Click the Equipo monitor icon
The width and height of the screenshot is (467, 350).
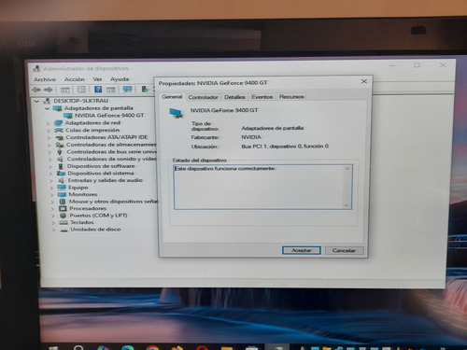coord(62,188)
